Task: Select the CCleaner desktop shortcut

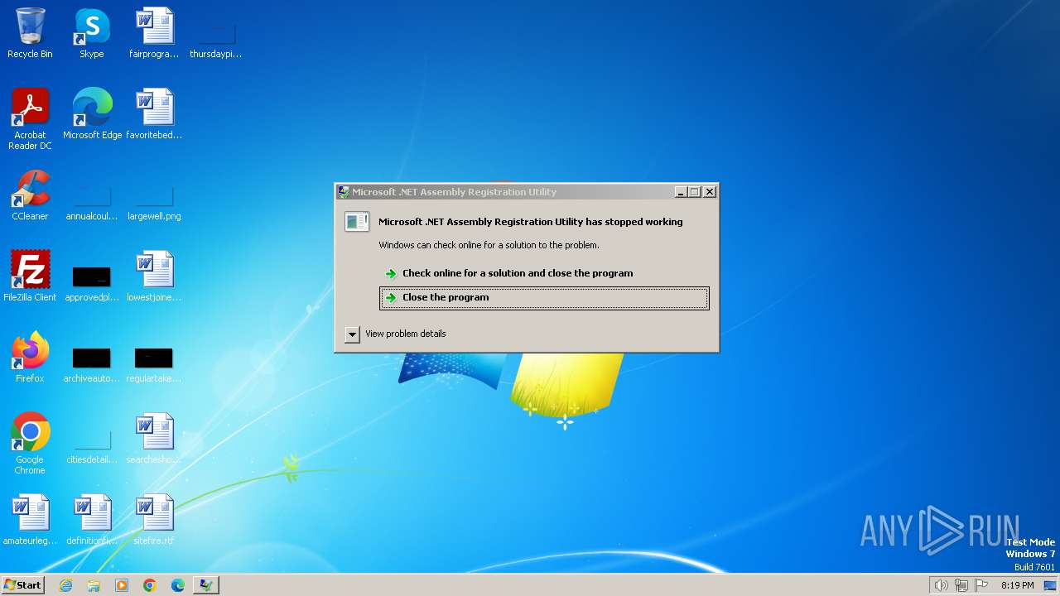Action: 30,195
